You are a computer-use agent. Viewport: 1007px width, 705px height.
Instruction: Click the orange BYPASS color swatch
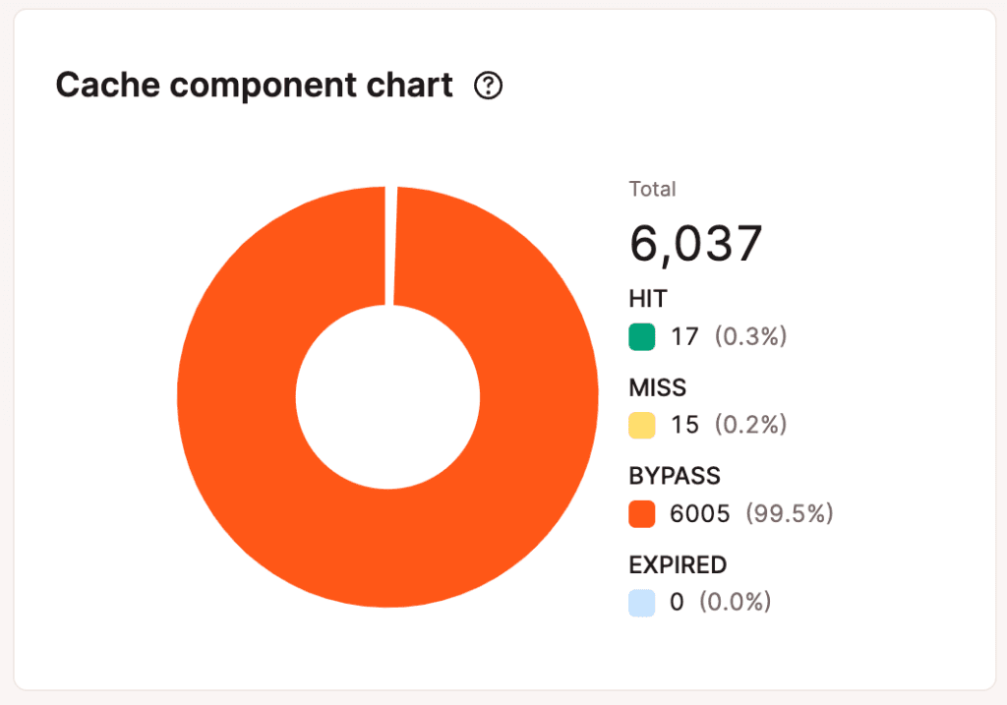pyautogui.click(x=641, y=513)
